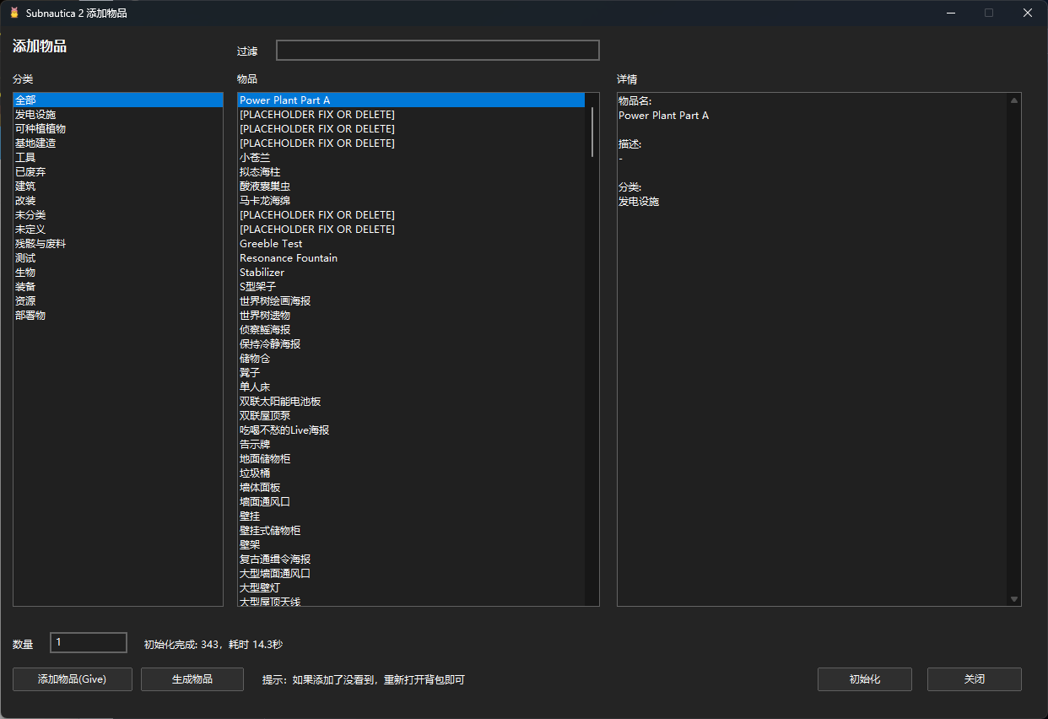Select the 壁挂 item

pyautogui.click(x=411, y=516)
